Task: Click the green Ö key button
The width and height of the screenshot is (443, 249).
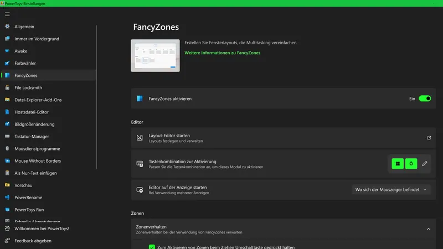Action: 411,164
